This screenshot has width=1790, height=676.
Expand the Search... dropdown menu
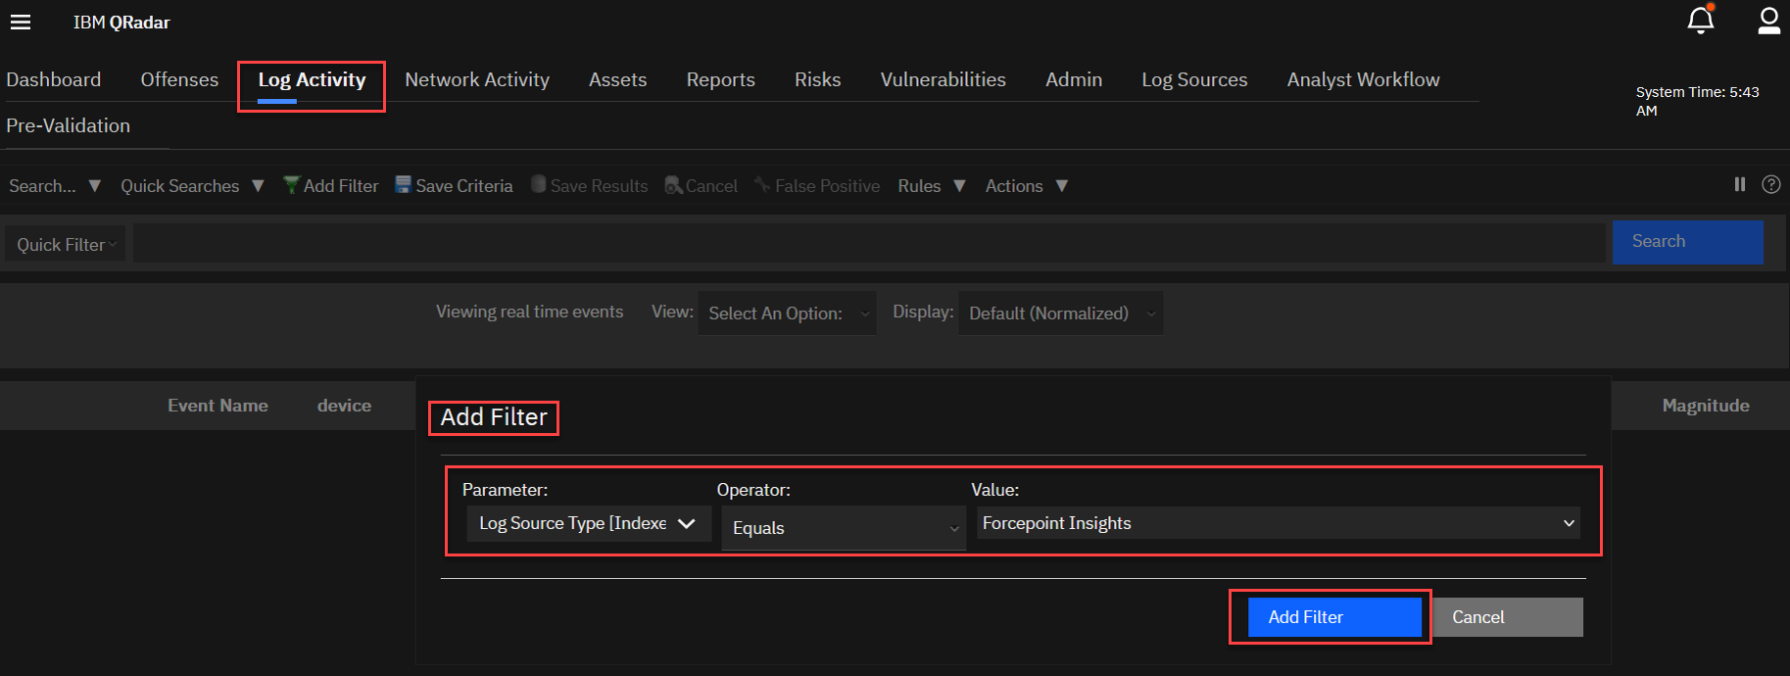pos(55,186)
